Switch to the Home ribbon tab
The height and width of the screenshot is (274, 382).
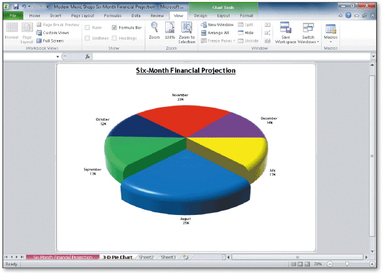pyautogui.click(x=35, y=16)
